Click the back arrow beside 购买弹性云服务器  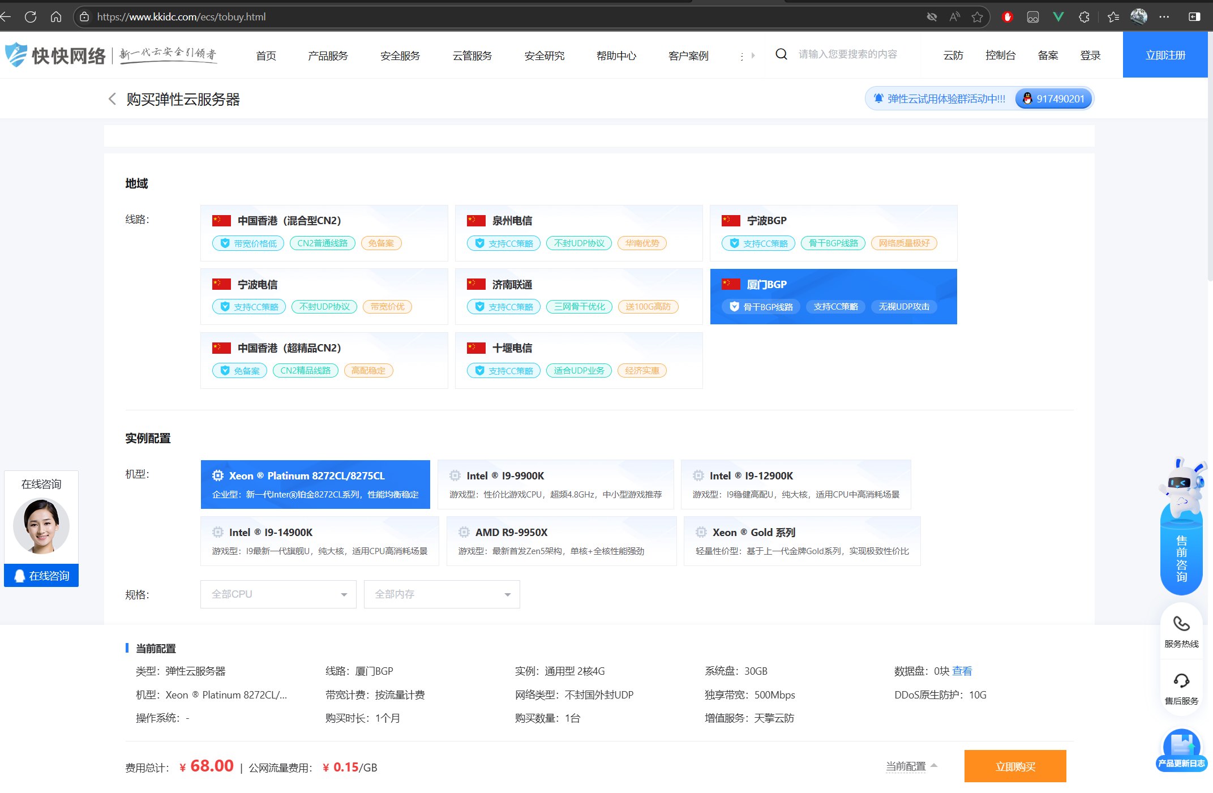(x=112, y=99)
